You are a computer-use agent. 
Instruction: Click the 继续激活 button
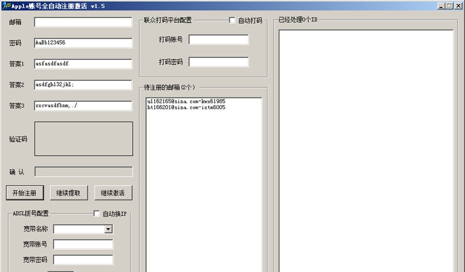pos(113,193)
